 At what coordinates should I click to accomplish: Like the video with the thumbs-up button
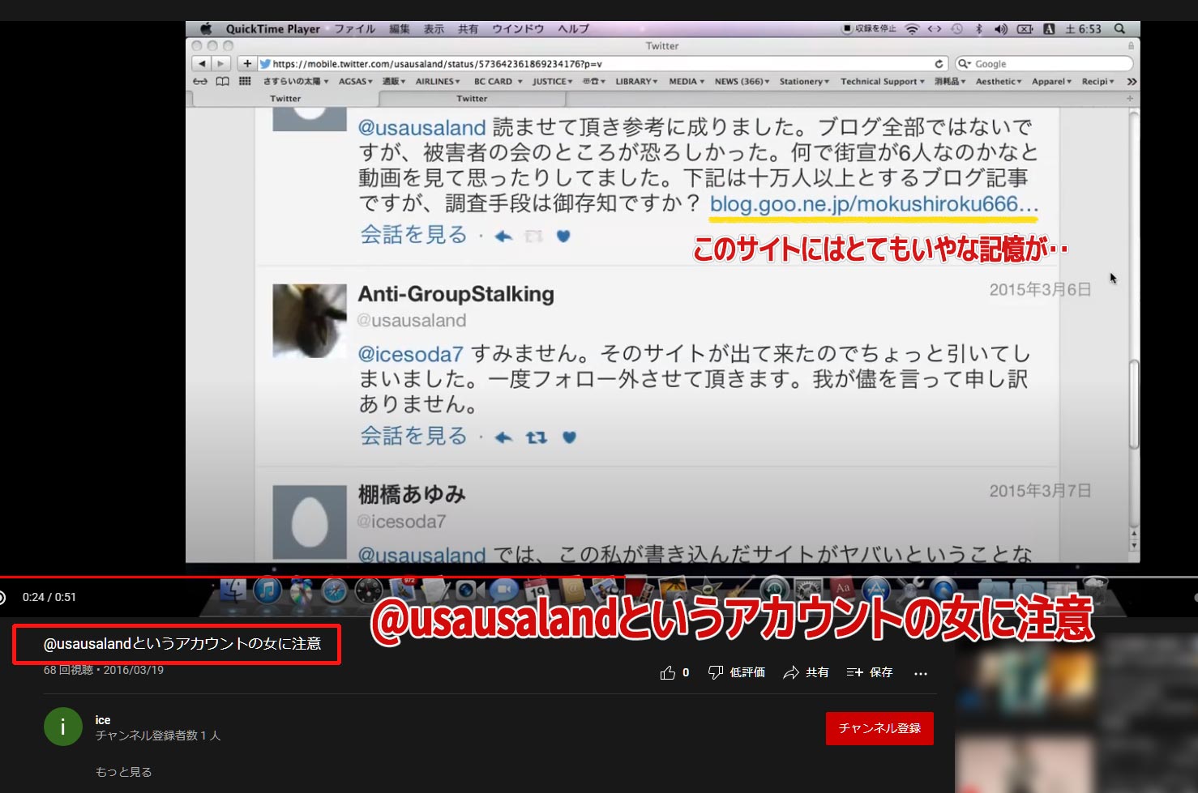point(668,672)
